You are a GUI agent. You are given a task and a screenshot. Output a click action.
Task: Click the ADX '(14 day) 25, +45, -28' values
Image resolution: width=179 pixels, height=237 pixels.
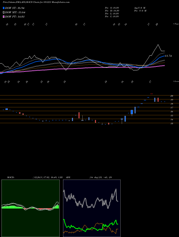(x=101, y=177)
